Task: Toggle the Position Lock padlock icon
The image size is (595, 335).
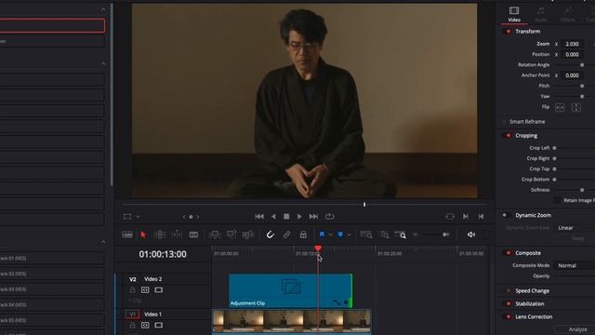Action: point(303,234)
